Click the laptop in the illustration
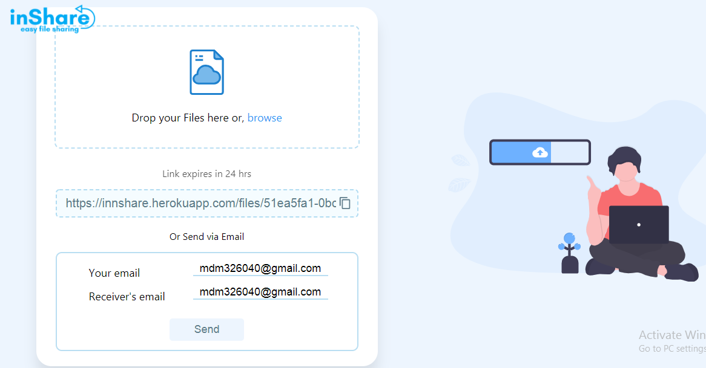Image resolution: width=706 pixels, height=368 pixels. (638, 225)
